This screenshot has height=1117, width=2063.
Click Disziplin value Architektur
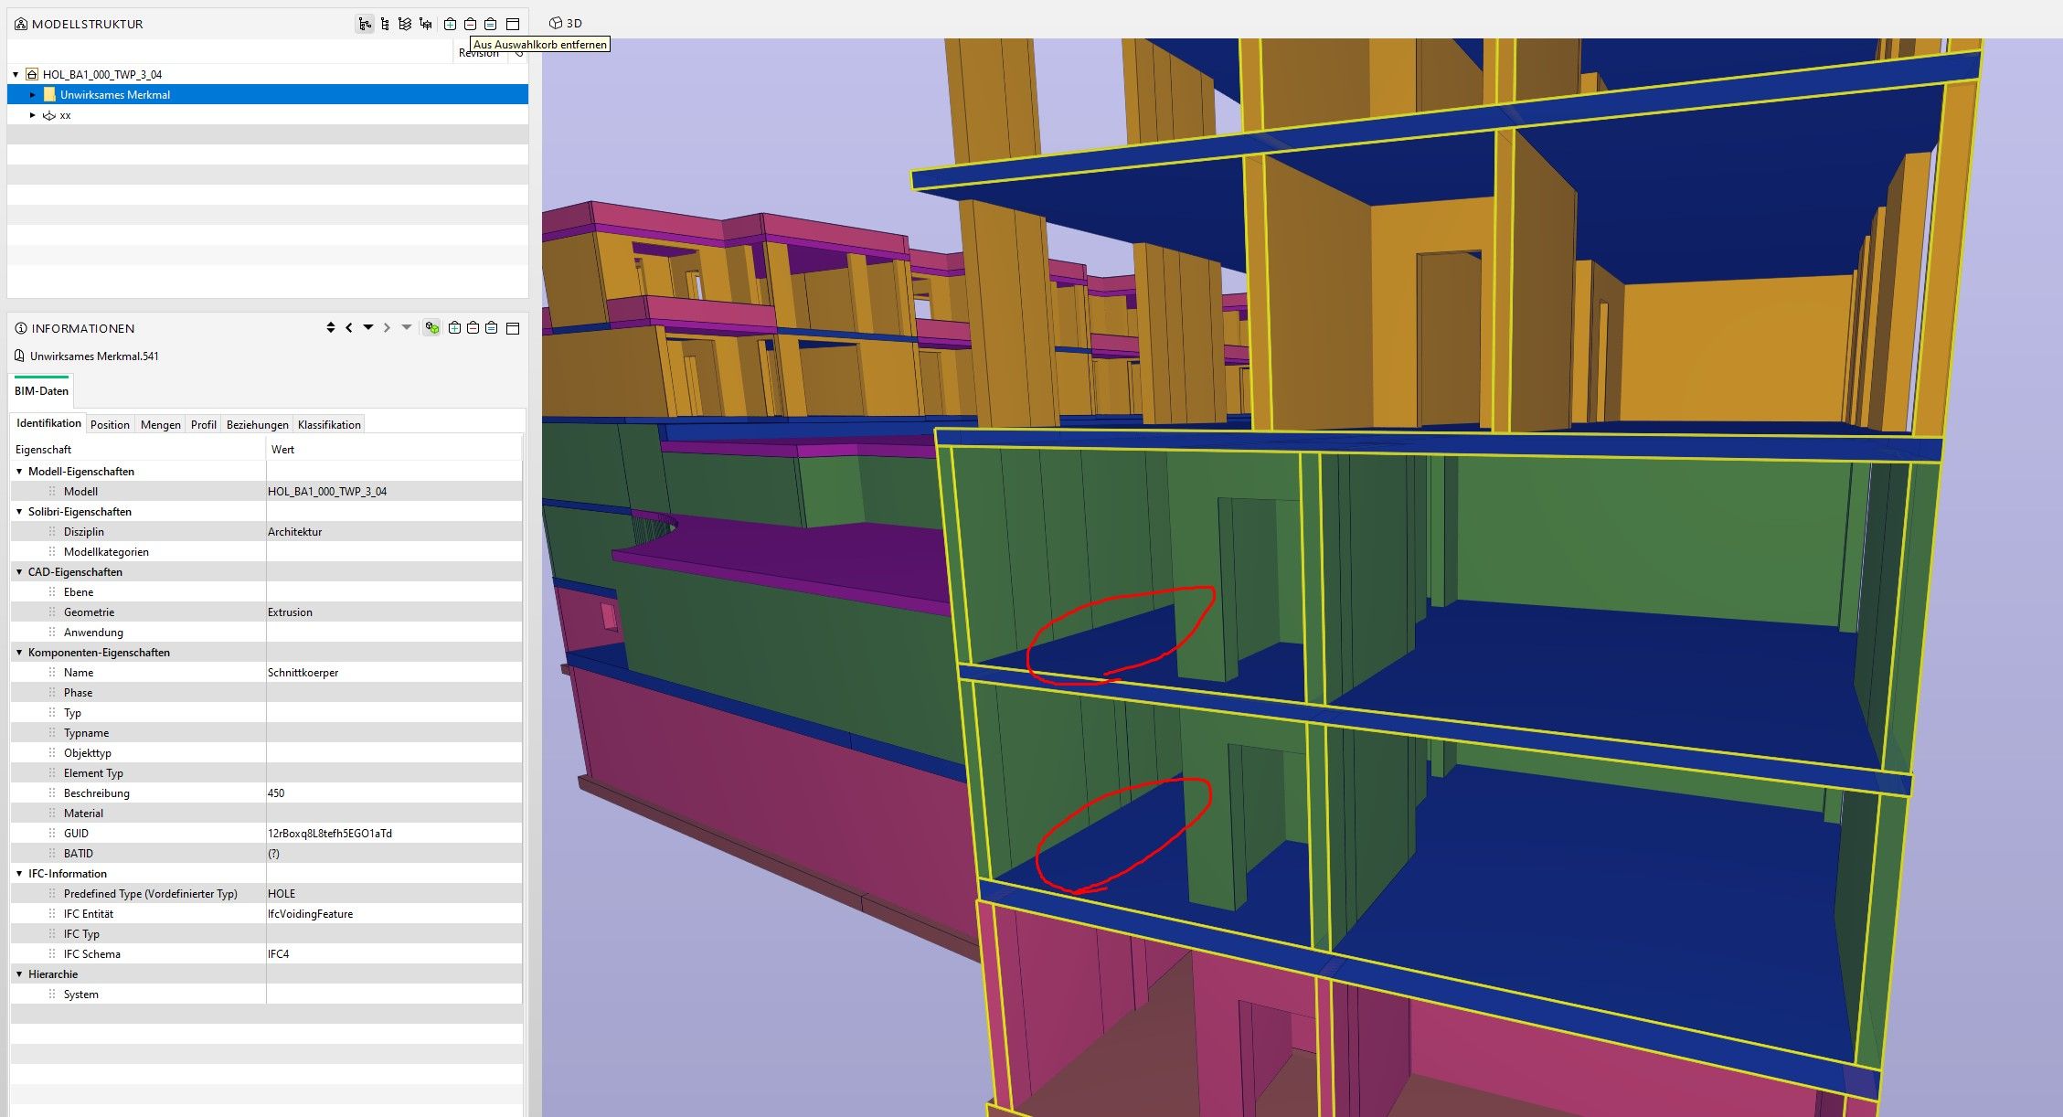(294, 531)
